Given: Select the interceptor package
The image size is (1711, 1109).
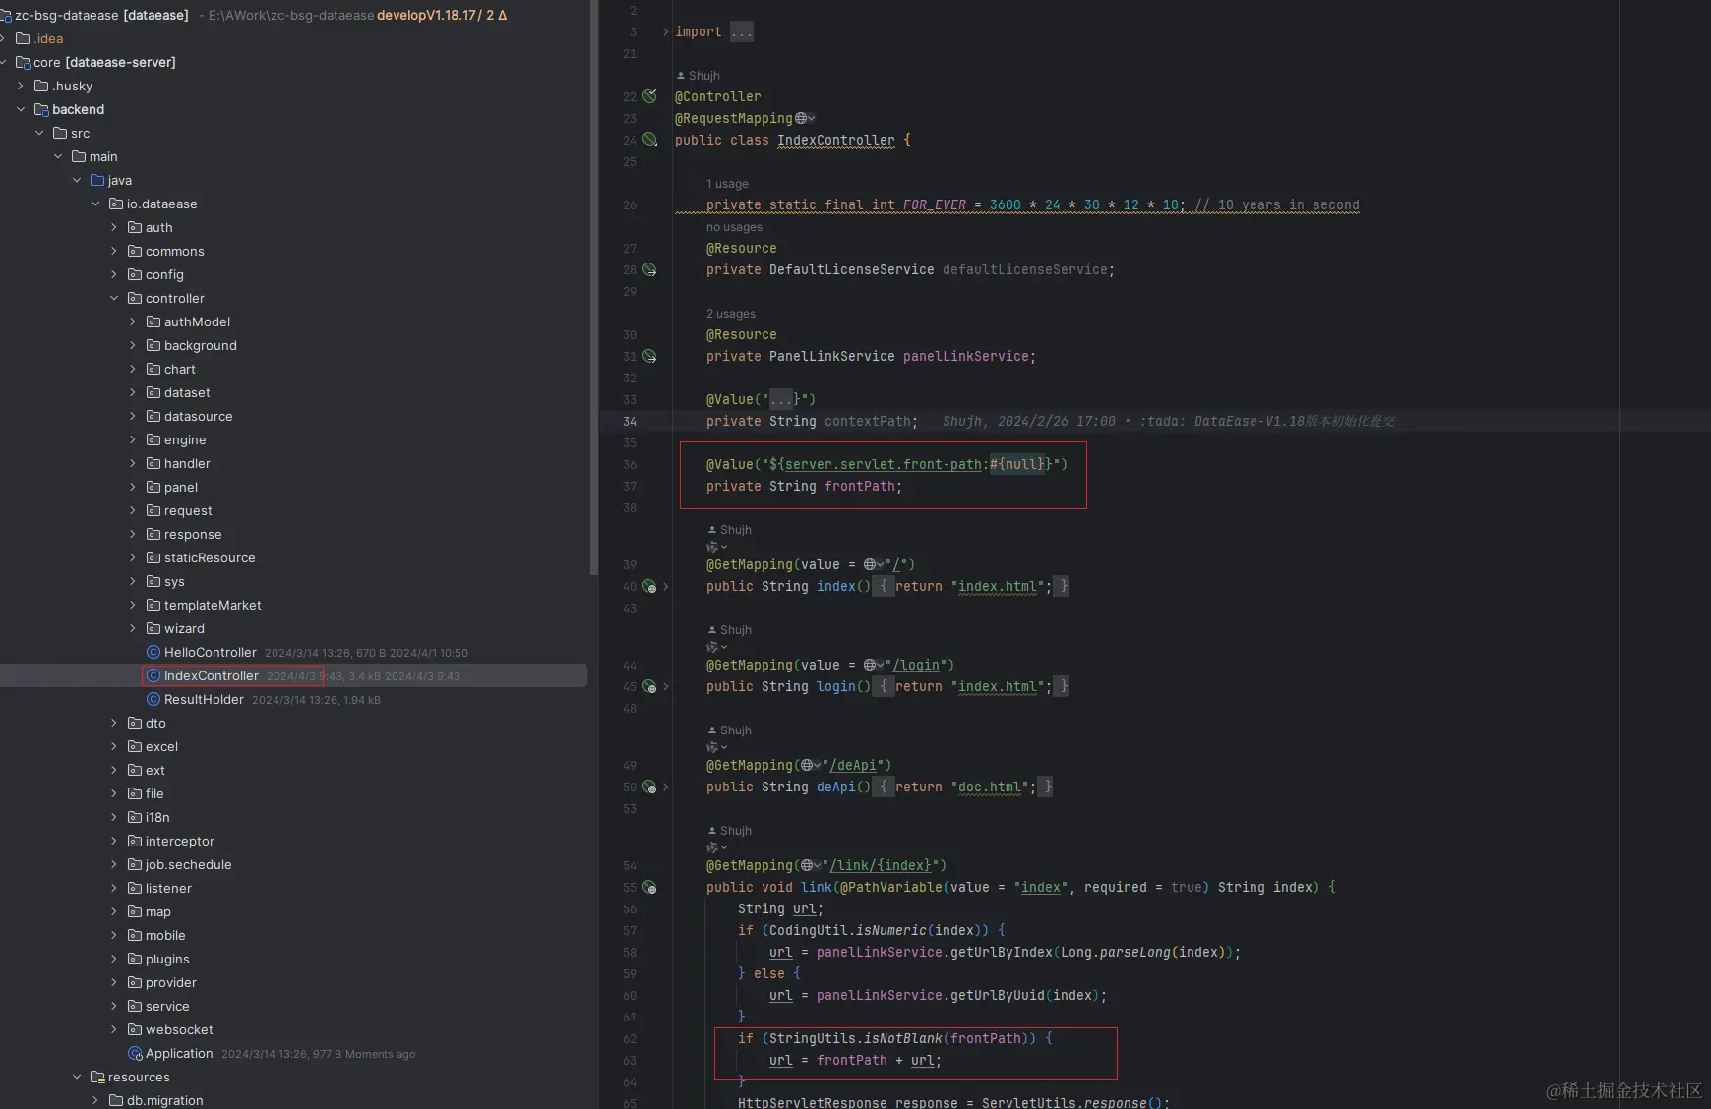Looking at the screenshot, I should coord(293,841).
